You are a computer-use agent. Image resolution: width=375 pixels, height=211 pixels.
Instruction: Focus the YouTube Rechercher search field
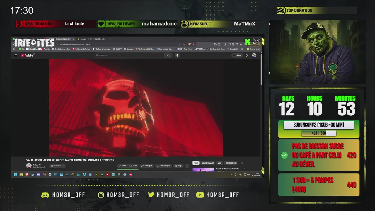[x=129, y=55]
